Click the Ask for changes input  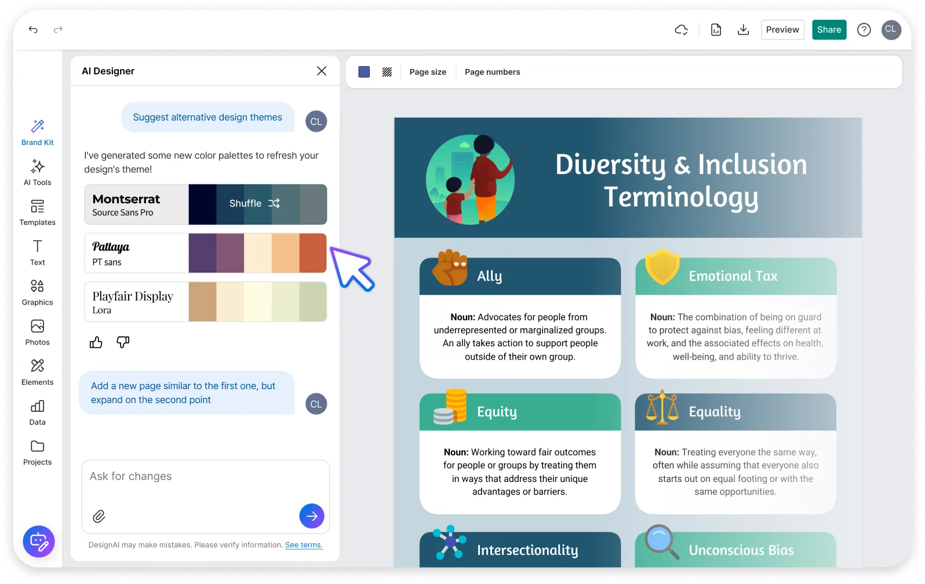[206, 496]
